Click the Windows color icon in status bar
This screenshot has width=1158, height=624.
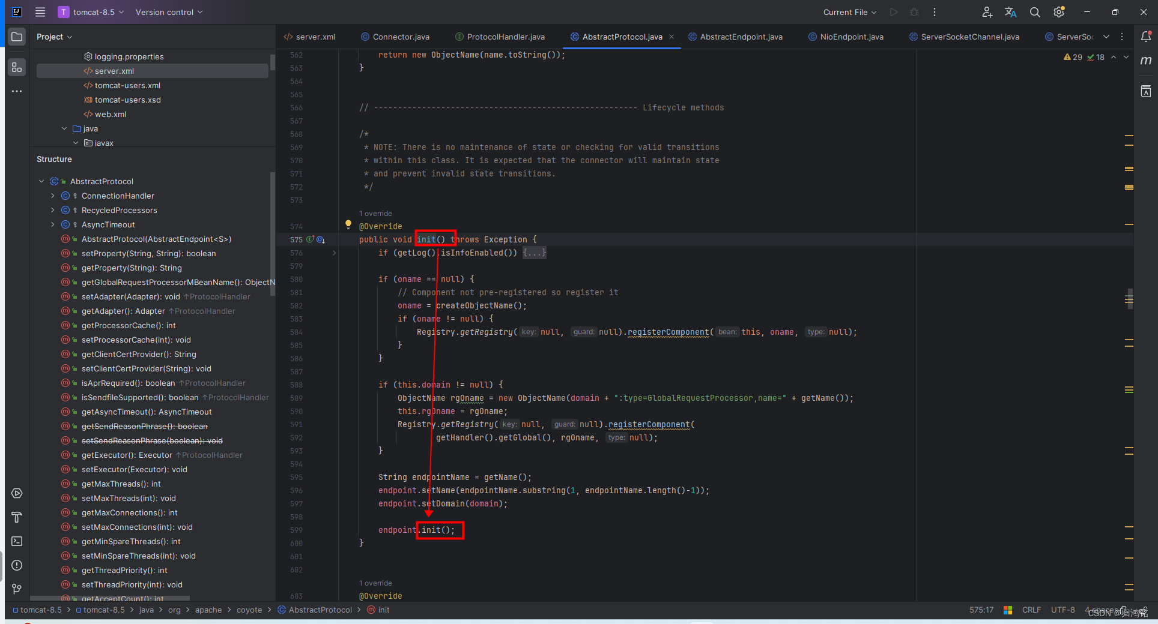1008,610
